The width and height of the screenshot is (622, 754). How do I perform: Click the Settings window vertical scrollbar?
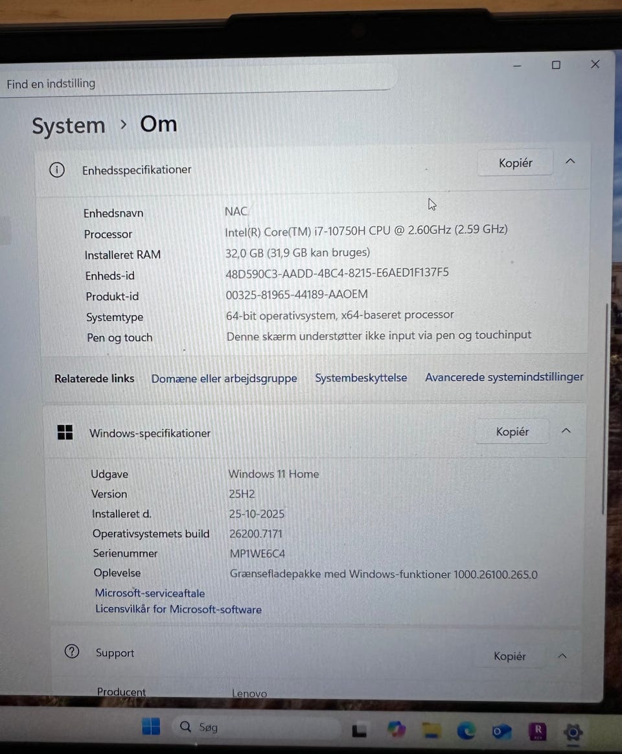605,409
